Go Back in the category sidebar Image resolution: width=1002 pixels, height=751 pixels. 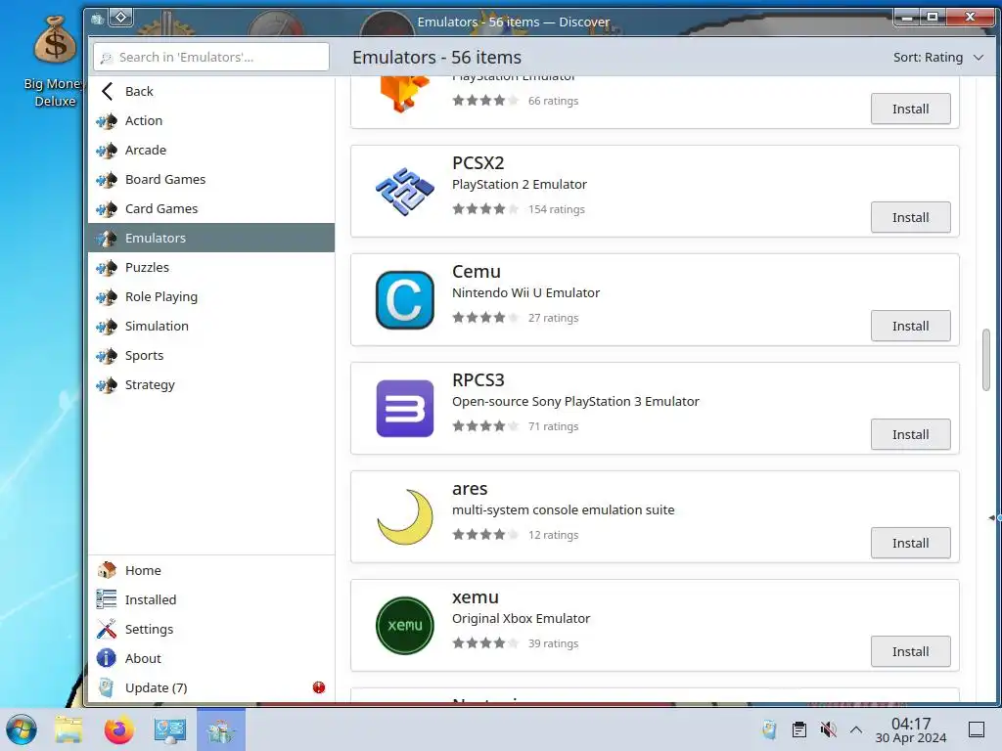[x=211, y=91]
